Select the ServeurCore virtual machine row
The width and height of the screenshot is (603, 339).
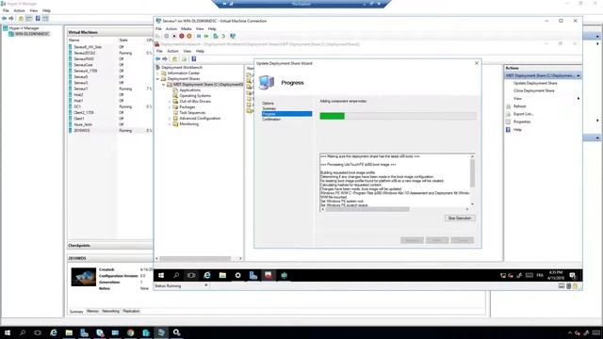point(110,65)
